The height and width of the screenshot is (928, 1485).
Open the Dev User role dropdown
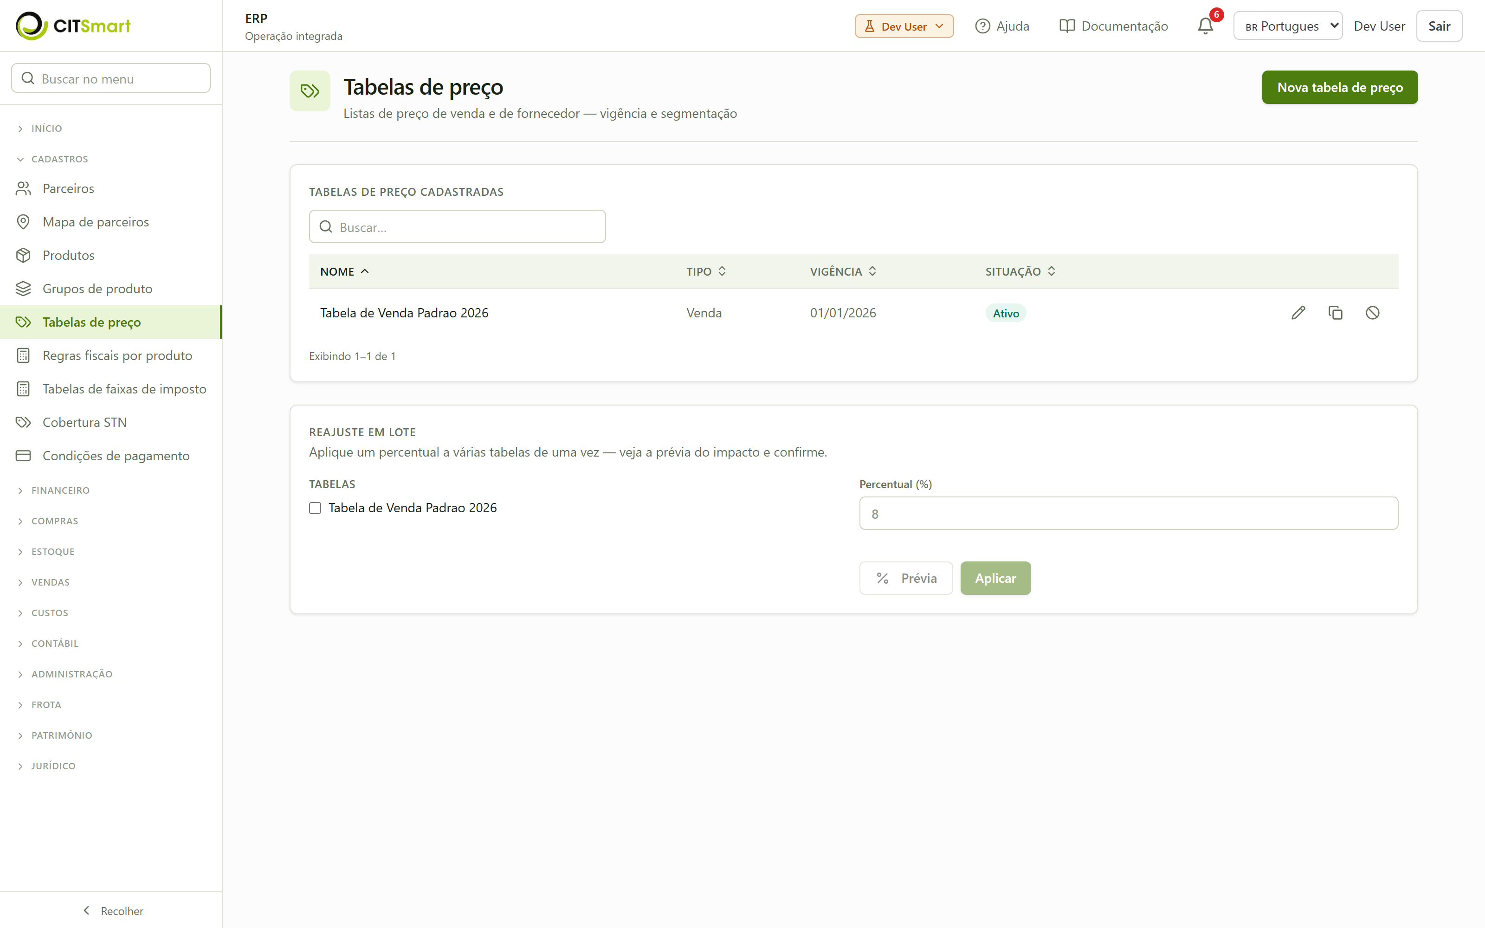click(904, 26)
